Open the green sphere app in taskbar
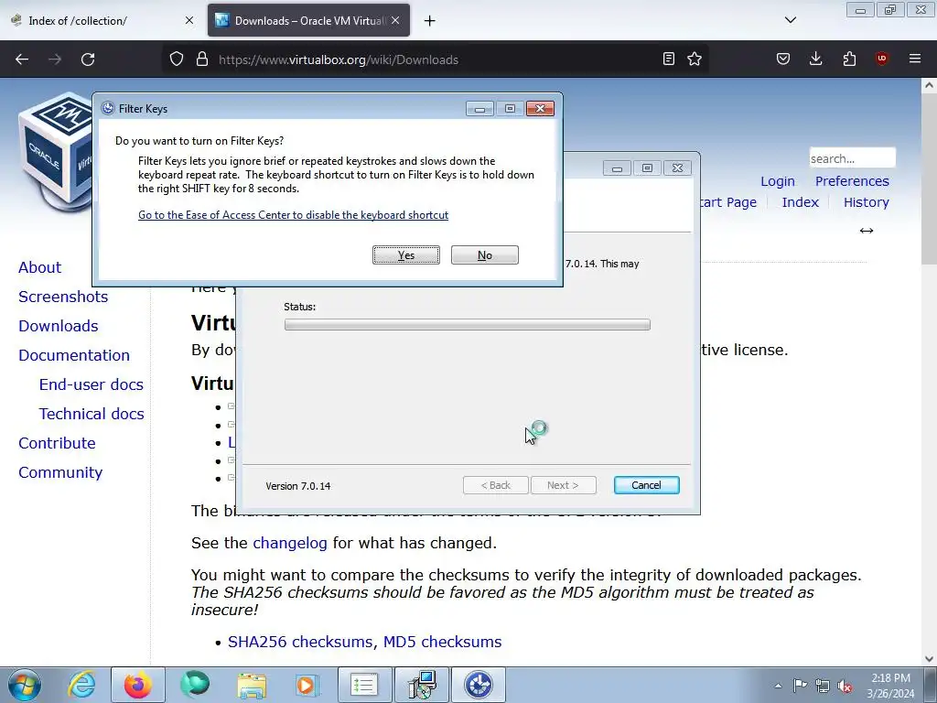 pyautogui.click(x=195, y=685)
